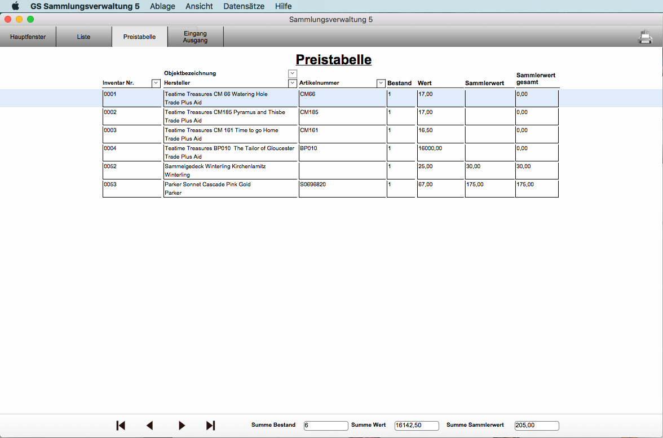The image size is (663, 438).
Task: Jump to the last record arrow
Action: coord(210,426)
